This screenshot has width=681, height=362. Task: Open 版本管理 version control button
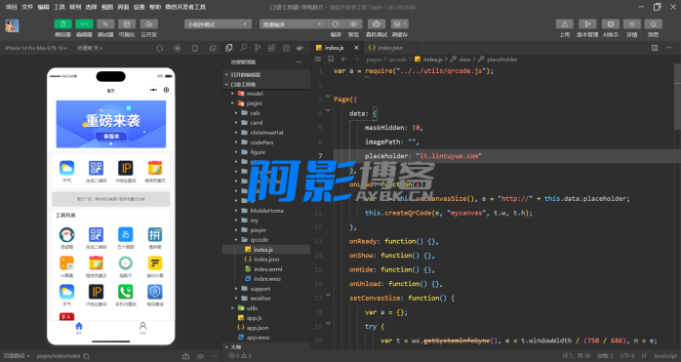(x=587, y=24)
